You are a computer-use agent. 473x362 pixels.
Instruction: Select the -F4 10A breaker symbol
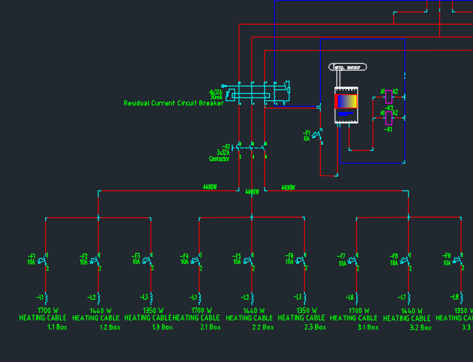[x=196, y=261]
